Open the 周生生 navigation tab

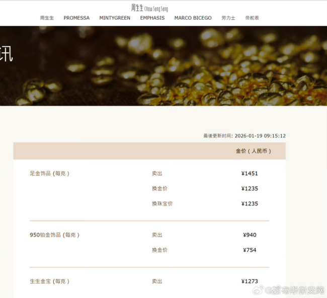coord(47,18)
